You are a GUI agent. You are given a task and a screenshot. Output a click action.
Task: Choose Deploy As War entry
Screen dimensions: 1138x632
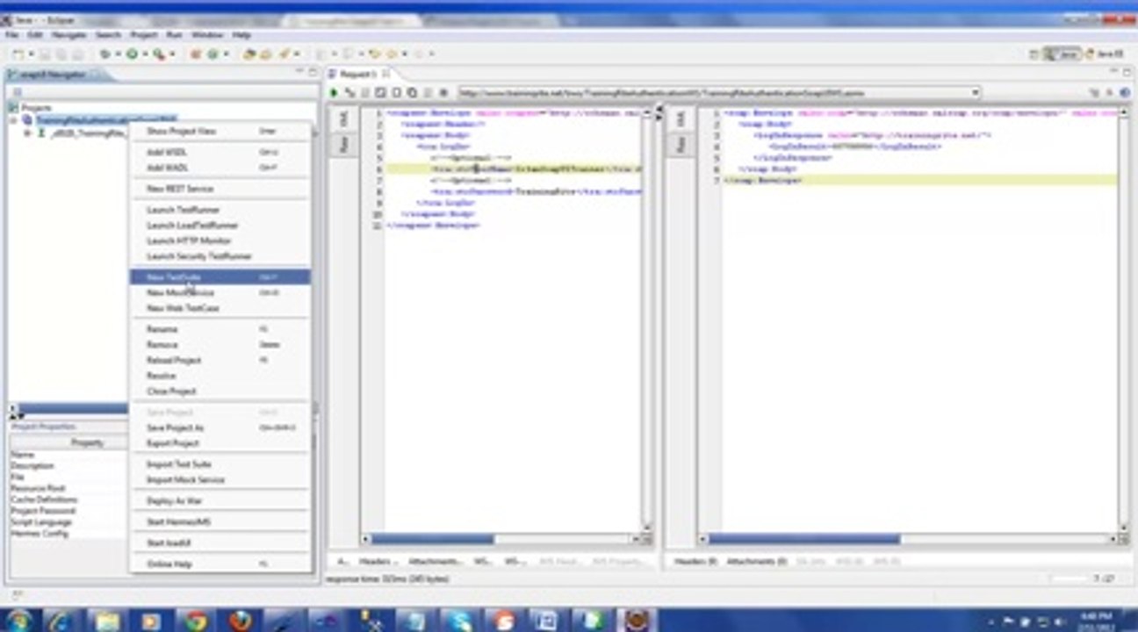[220, 501]
